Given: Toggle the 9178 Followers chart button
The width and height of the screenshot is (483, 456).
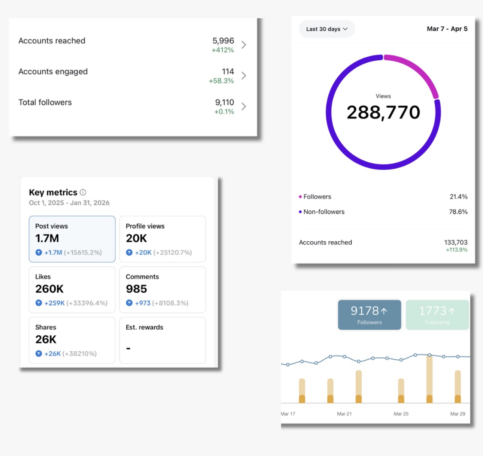Looking at the screenshot, I should click(x=370, y=315).
